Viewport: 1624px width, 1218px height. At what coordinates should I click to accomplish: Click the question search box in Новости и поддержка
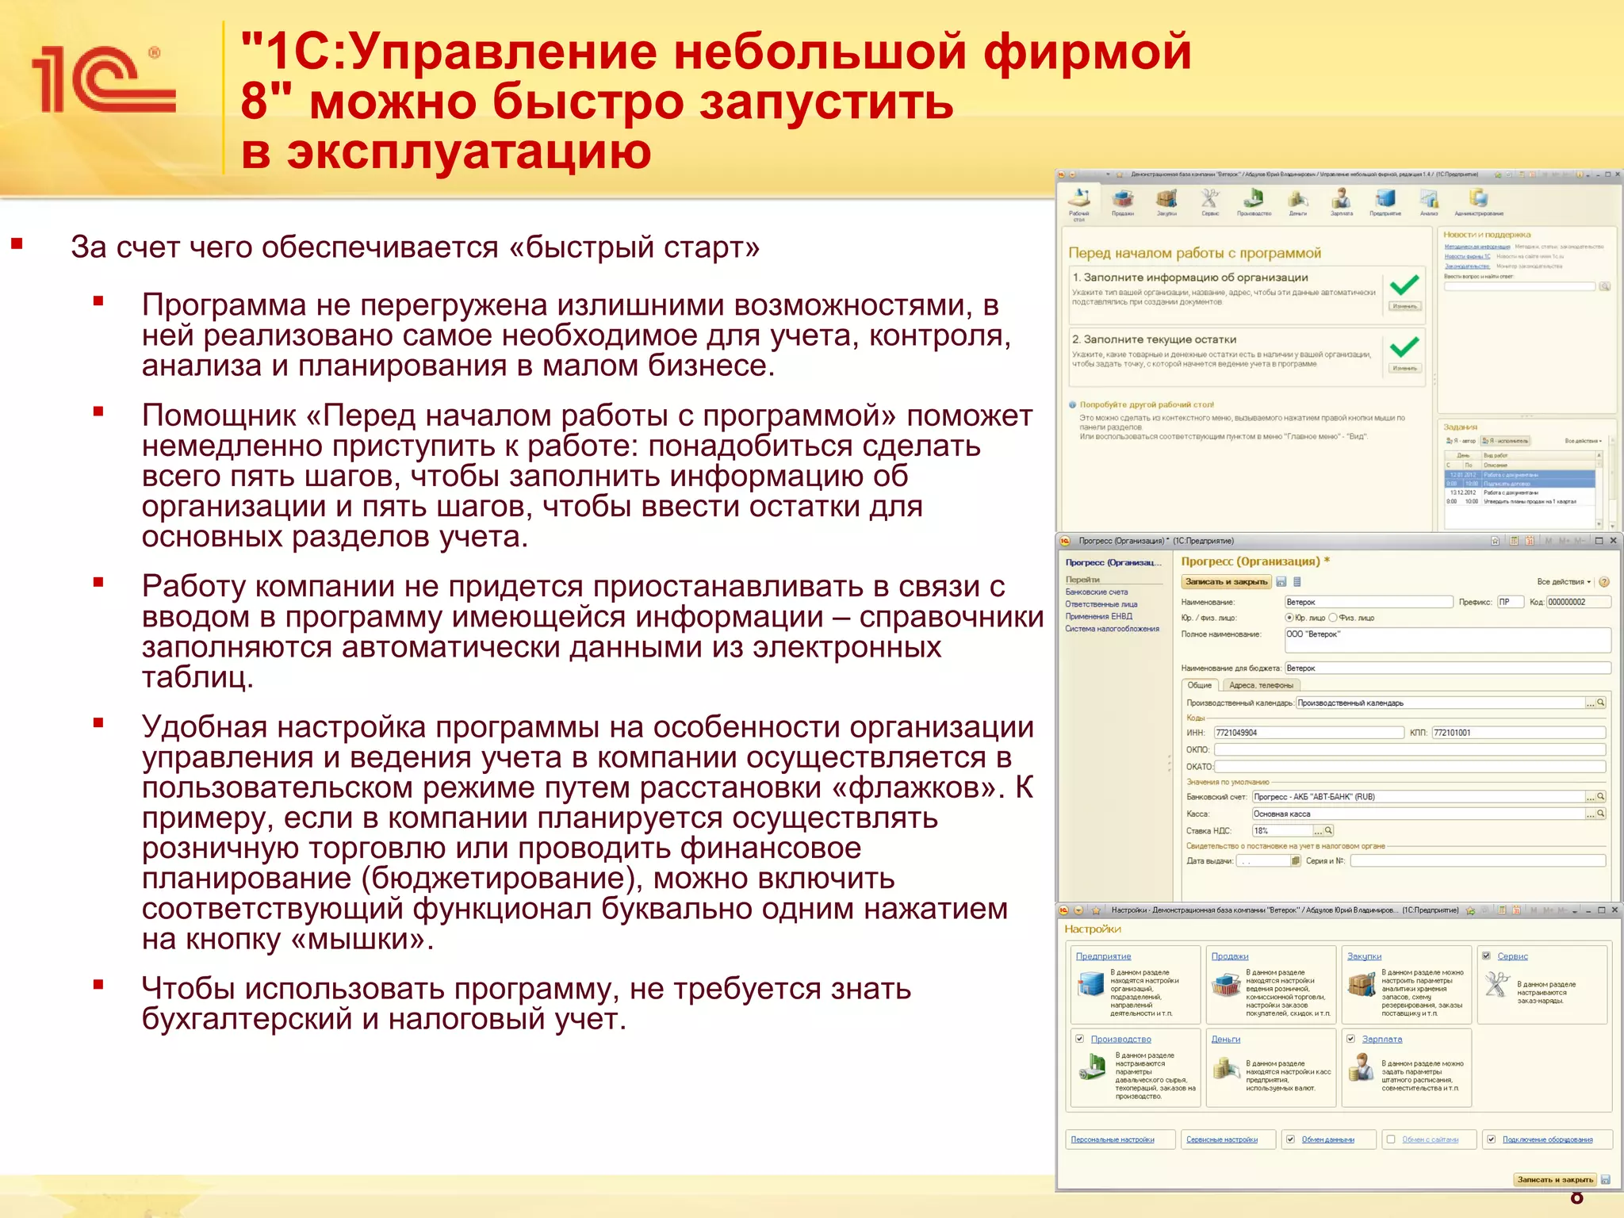coord(1519,286)
